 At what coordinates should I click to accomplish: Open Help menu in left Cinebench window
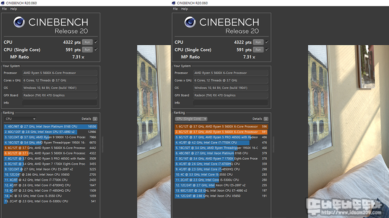tap(14, 9)
